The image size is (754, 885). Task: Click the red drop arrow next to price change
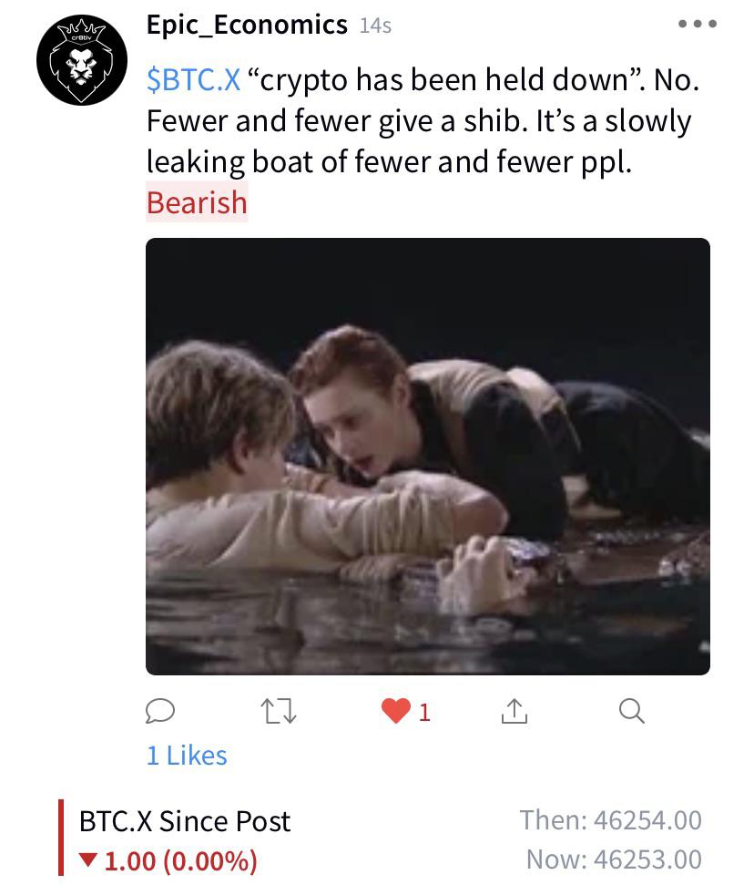[x=89, y=858]
